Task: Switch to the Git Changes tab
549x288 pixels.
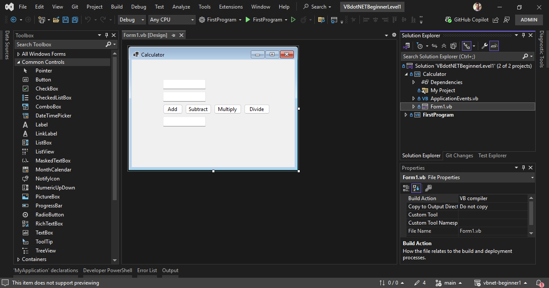Action: (x=459, y=156)
